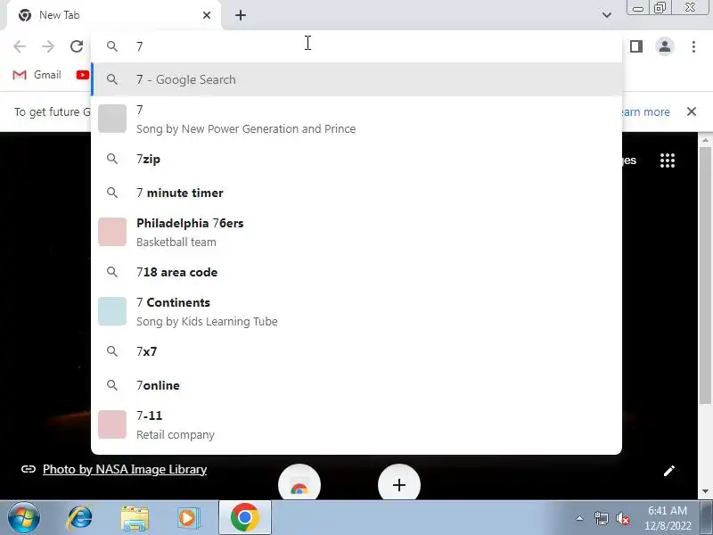Click the back navigation arrow
The height and width of the screenshot is (535, 713).
(x=20, y=46)
